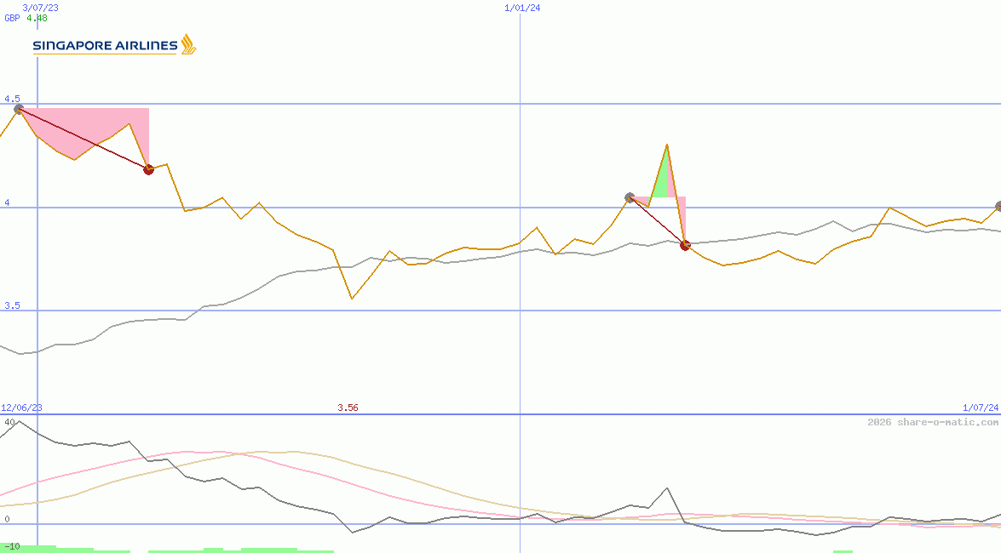Click the -10 indicator axis label
Screen dimensions: 1001x553
click(10, 547)
